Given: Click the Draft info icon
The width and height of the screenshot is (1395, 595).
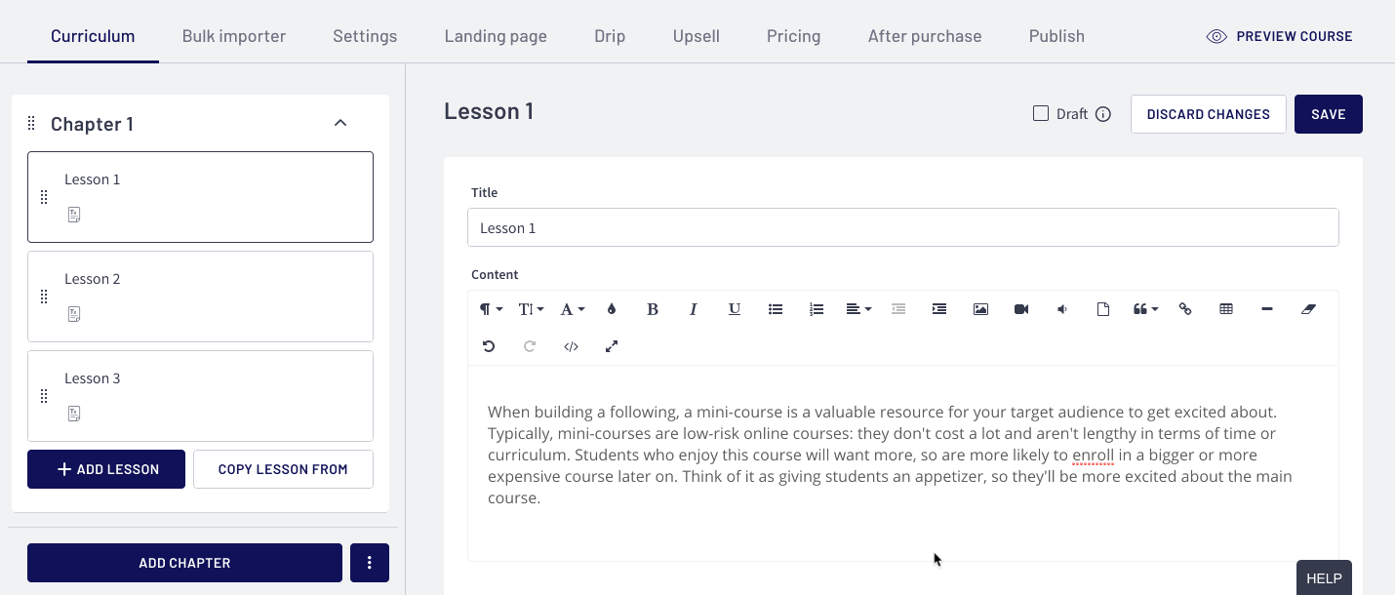Looking at the screenshot, I should 1103,114.
